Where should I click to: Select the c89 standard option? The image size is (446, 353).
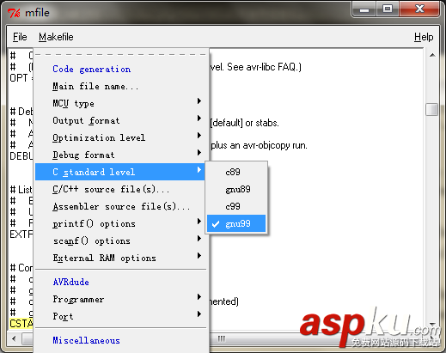(x=236, y=172)
